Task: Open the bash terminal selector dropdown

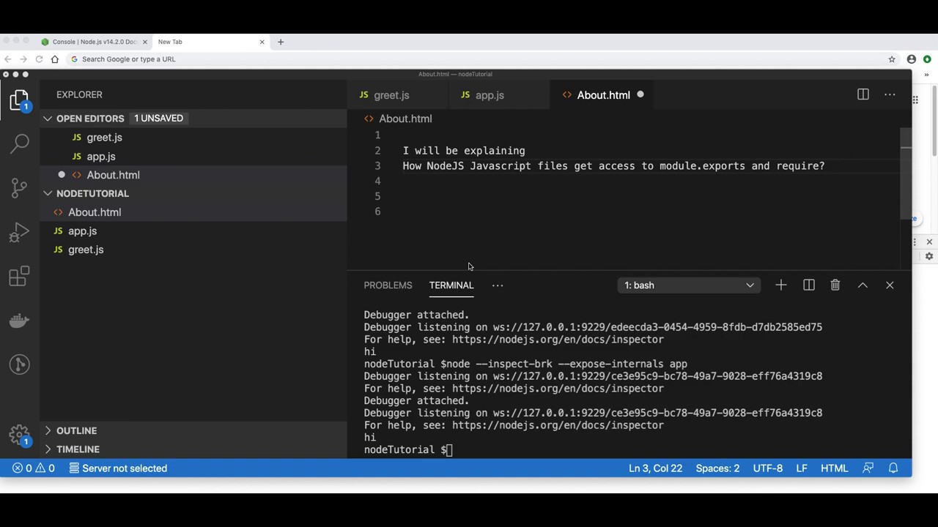Action: click(689, 285)
